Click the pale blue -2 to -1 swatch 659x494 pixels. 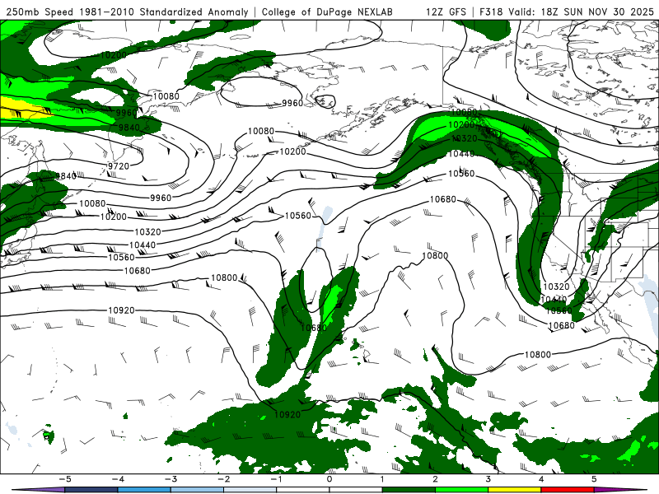250,490
